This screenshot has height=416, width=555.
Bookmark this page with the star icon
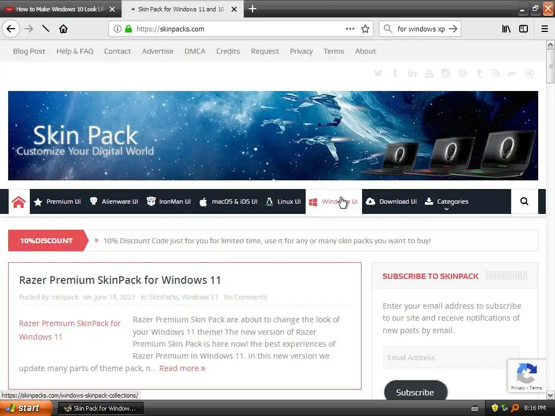pos(365,29)
